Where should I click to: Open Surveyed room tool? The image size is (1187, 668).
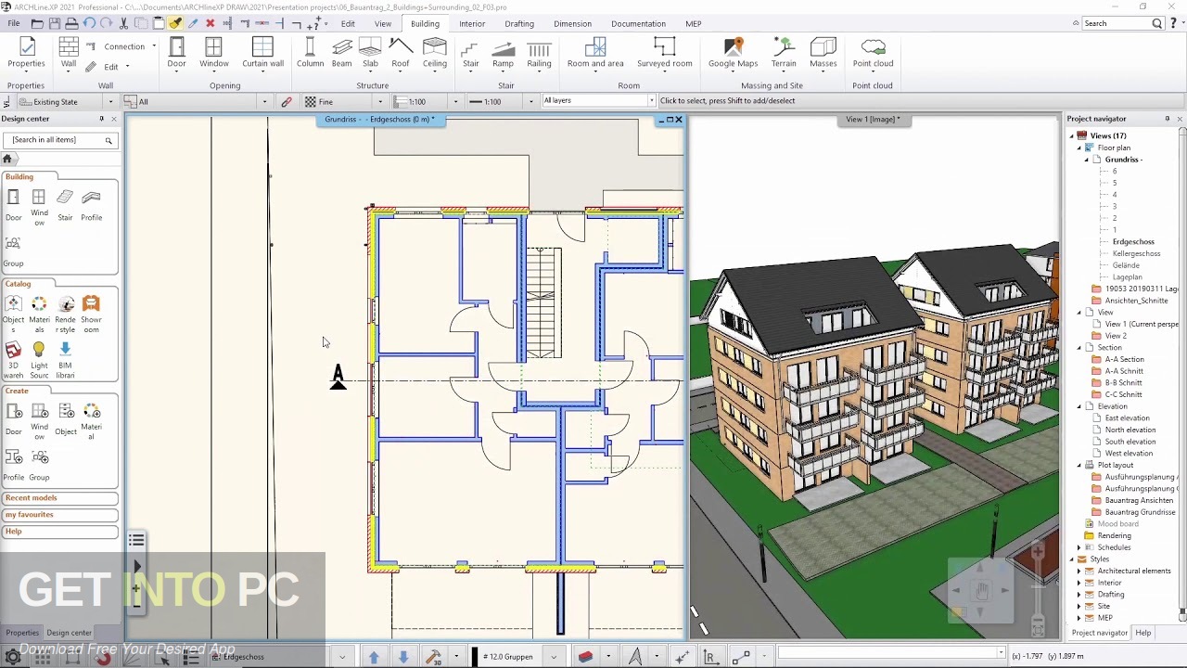(664, 53)
